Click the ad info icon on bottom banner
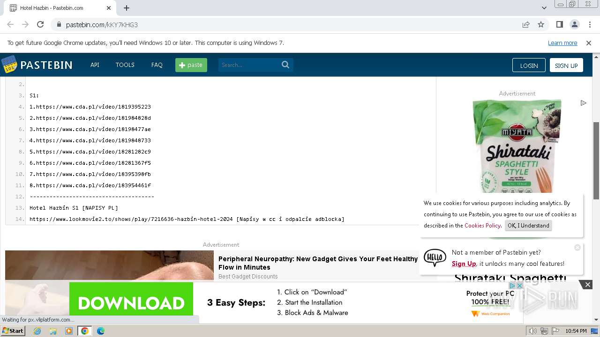 click(512, 286)
